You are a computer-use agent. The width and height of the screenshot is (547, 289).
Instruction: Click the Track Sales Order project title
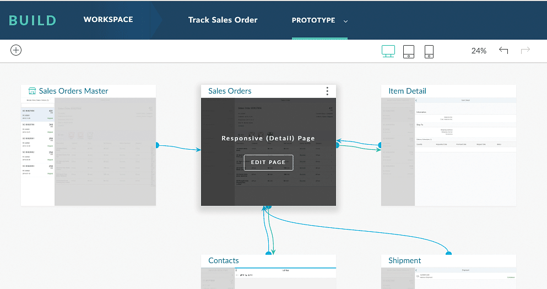click(223, 20)
